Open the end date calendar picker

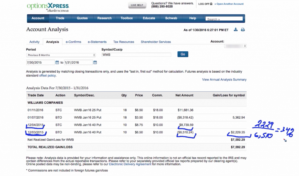[95, 62]
